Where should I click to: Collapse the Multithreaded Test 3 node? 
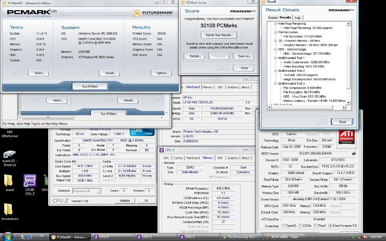click(276, 84)
